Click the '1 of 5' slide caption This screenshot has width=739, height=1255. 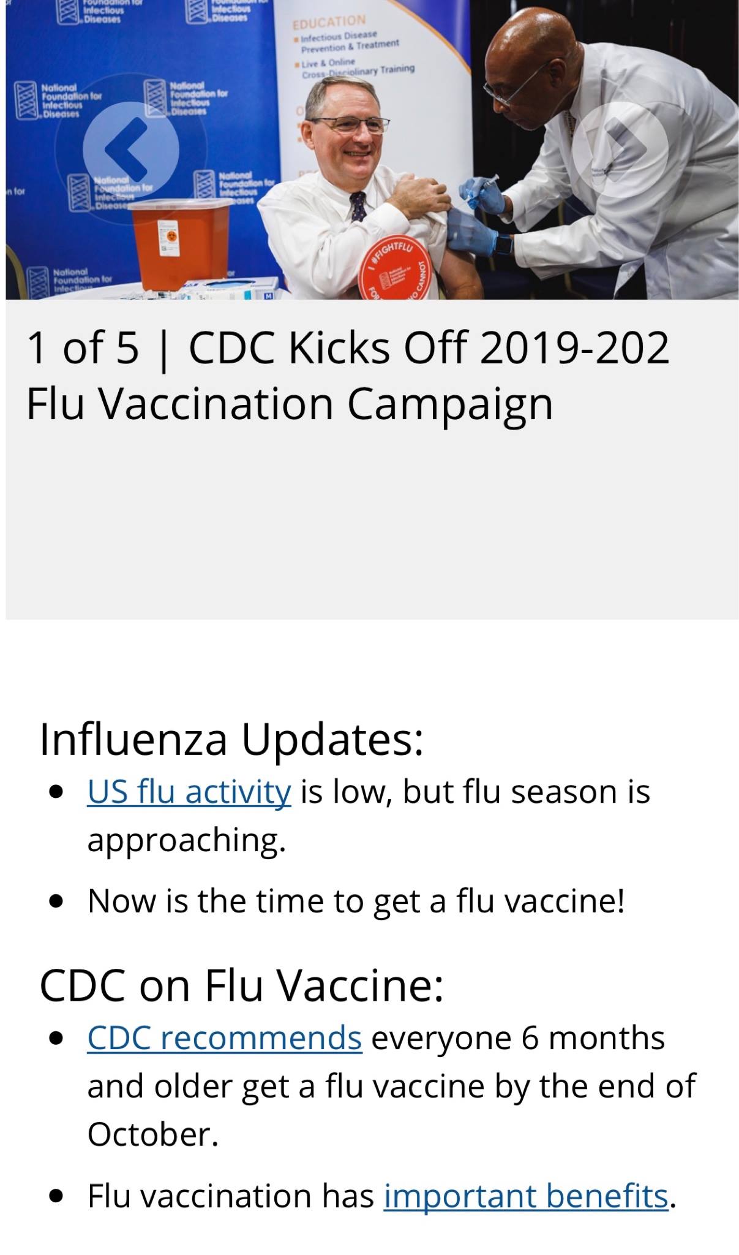pyautogui.click(x=83, y=347)
